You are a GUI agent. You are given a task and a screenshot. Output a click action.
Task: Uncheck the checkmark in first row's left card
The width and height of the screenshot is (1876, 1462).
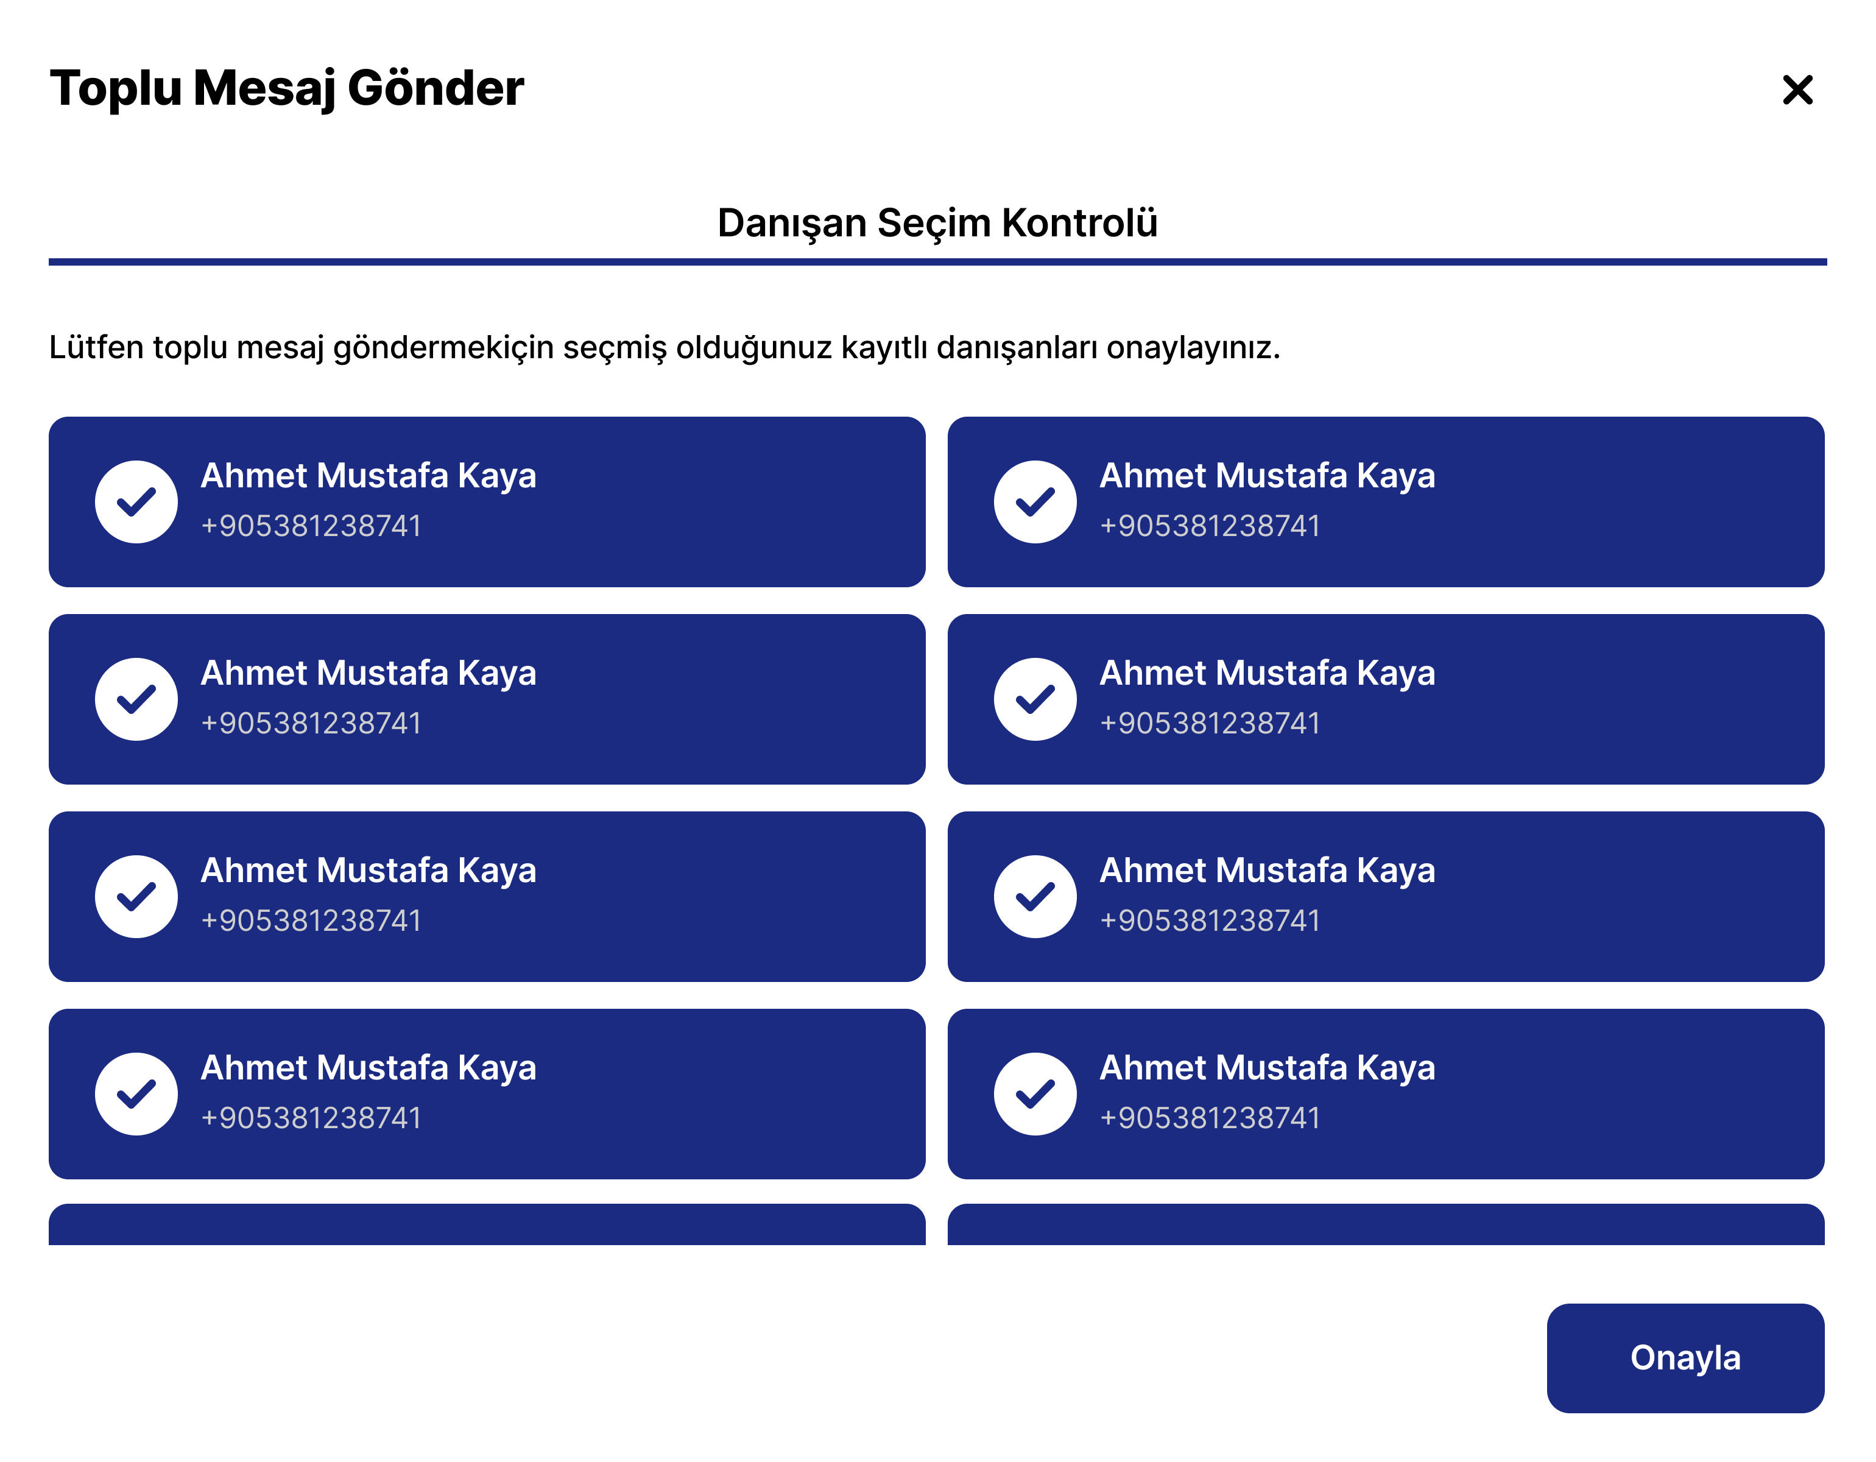136,502
